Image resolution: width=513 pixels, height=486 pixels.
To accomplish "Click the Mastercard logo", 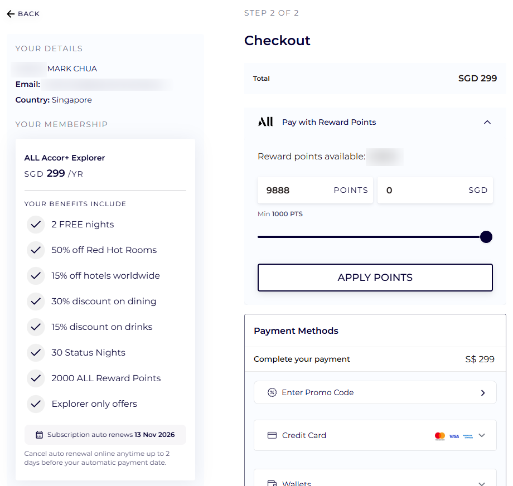I will (x=440, y=436).
